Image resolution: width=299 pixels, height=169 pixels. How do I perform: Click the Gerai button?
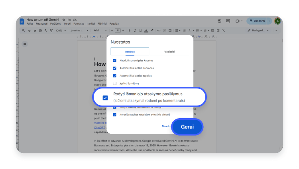[187, 127]
